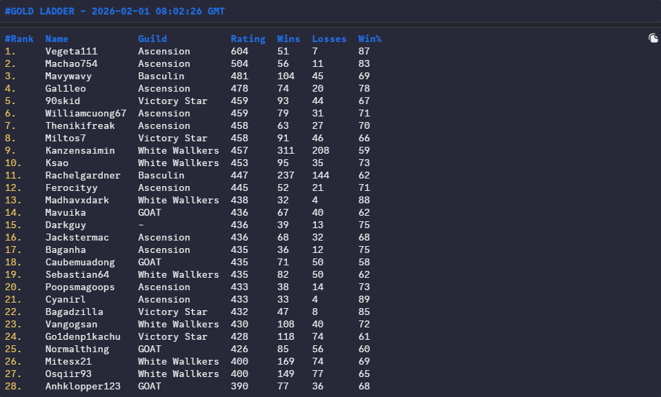Screen dimensions: 661x397
Task: Click rank number 28.
Action: [x=13, y=387]
